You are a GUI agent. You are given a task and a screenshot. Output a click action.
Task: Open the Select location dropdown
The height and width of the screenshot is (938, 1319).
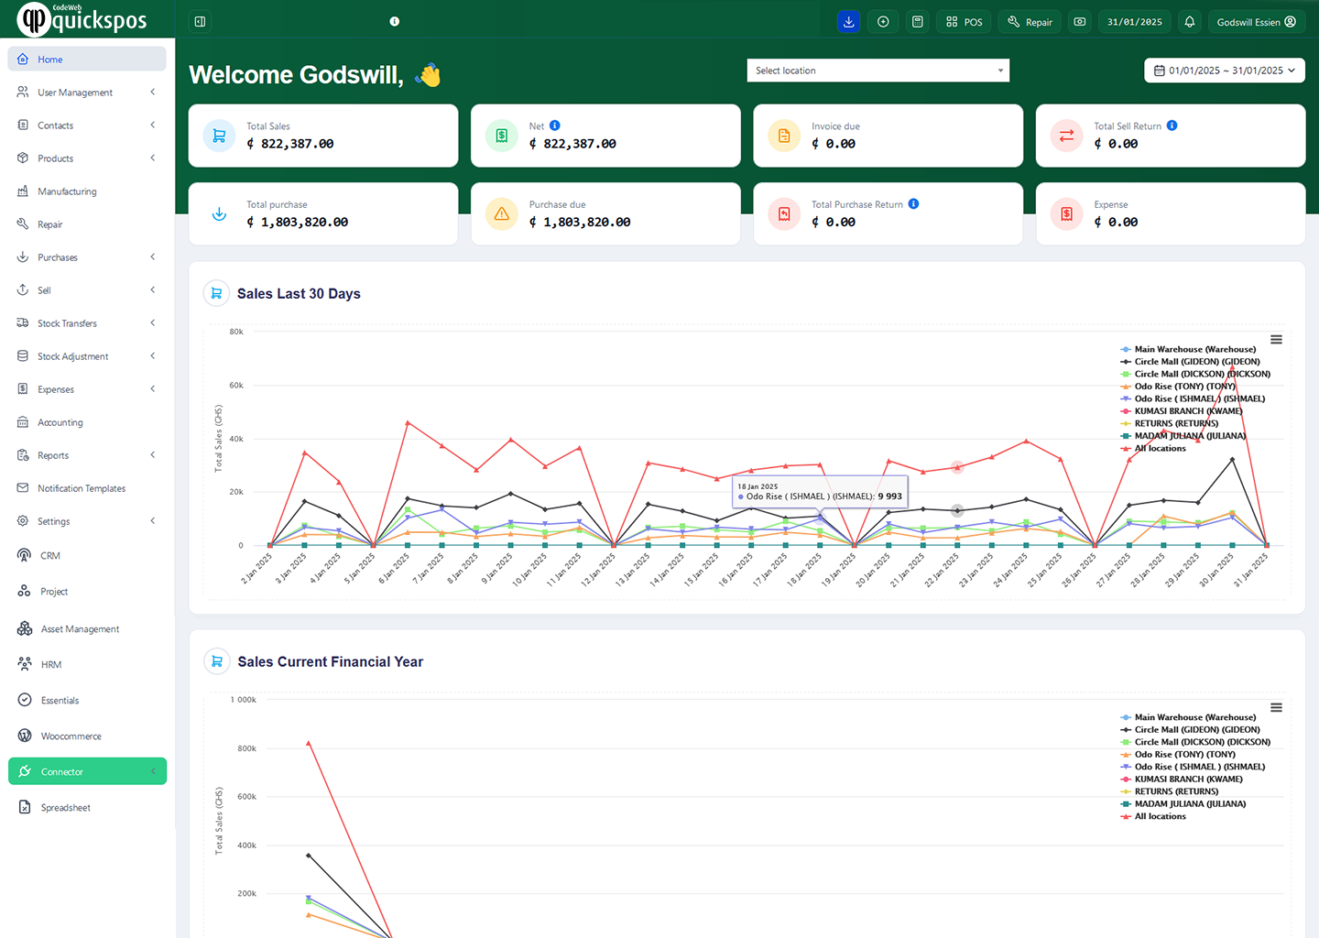coord(878,71)
